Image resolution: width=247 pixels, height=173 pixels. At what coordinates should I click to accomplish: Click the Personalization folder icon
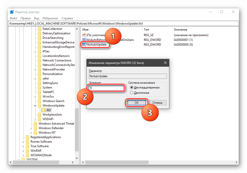click(x=40, y=74)
